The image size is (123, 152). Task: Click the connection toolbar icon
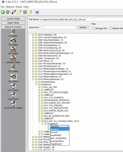tap(14, 12)
